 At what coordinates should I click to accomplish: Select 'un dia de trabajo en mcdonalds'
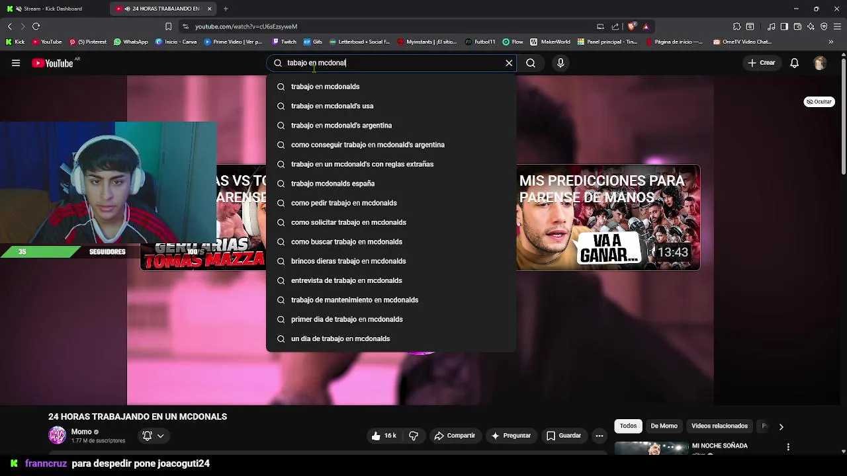pos(391,338)
